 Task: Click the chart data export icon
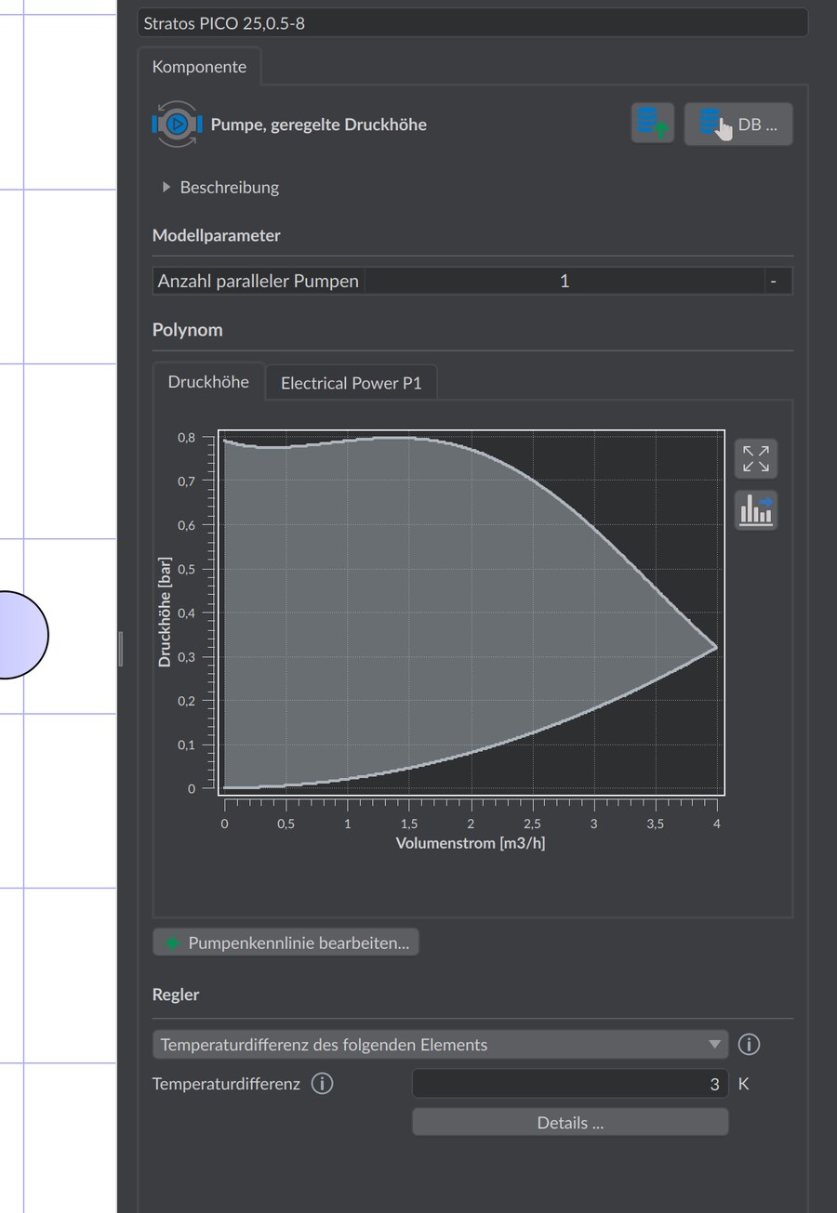[756, 509]
